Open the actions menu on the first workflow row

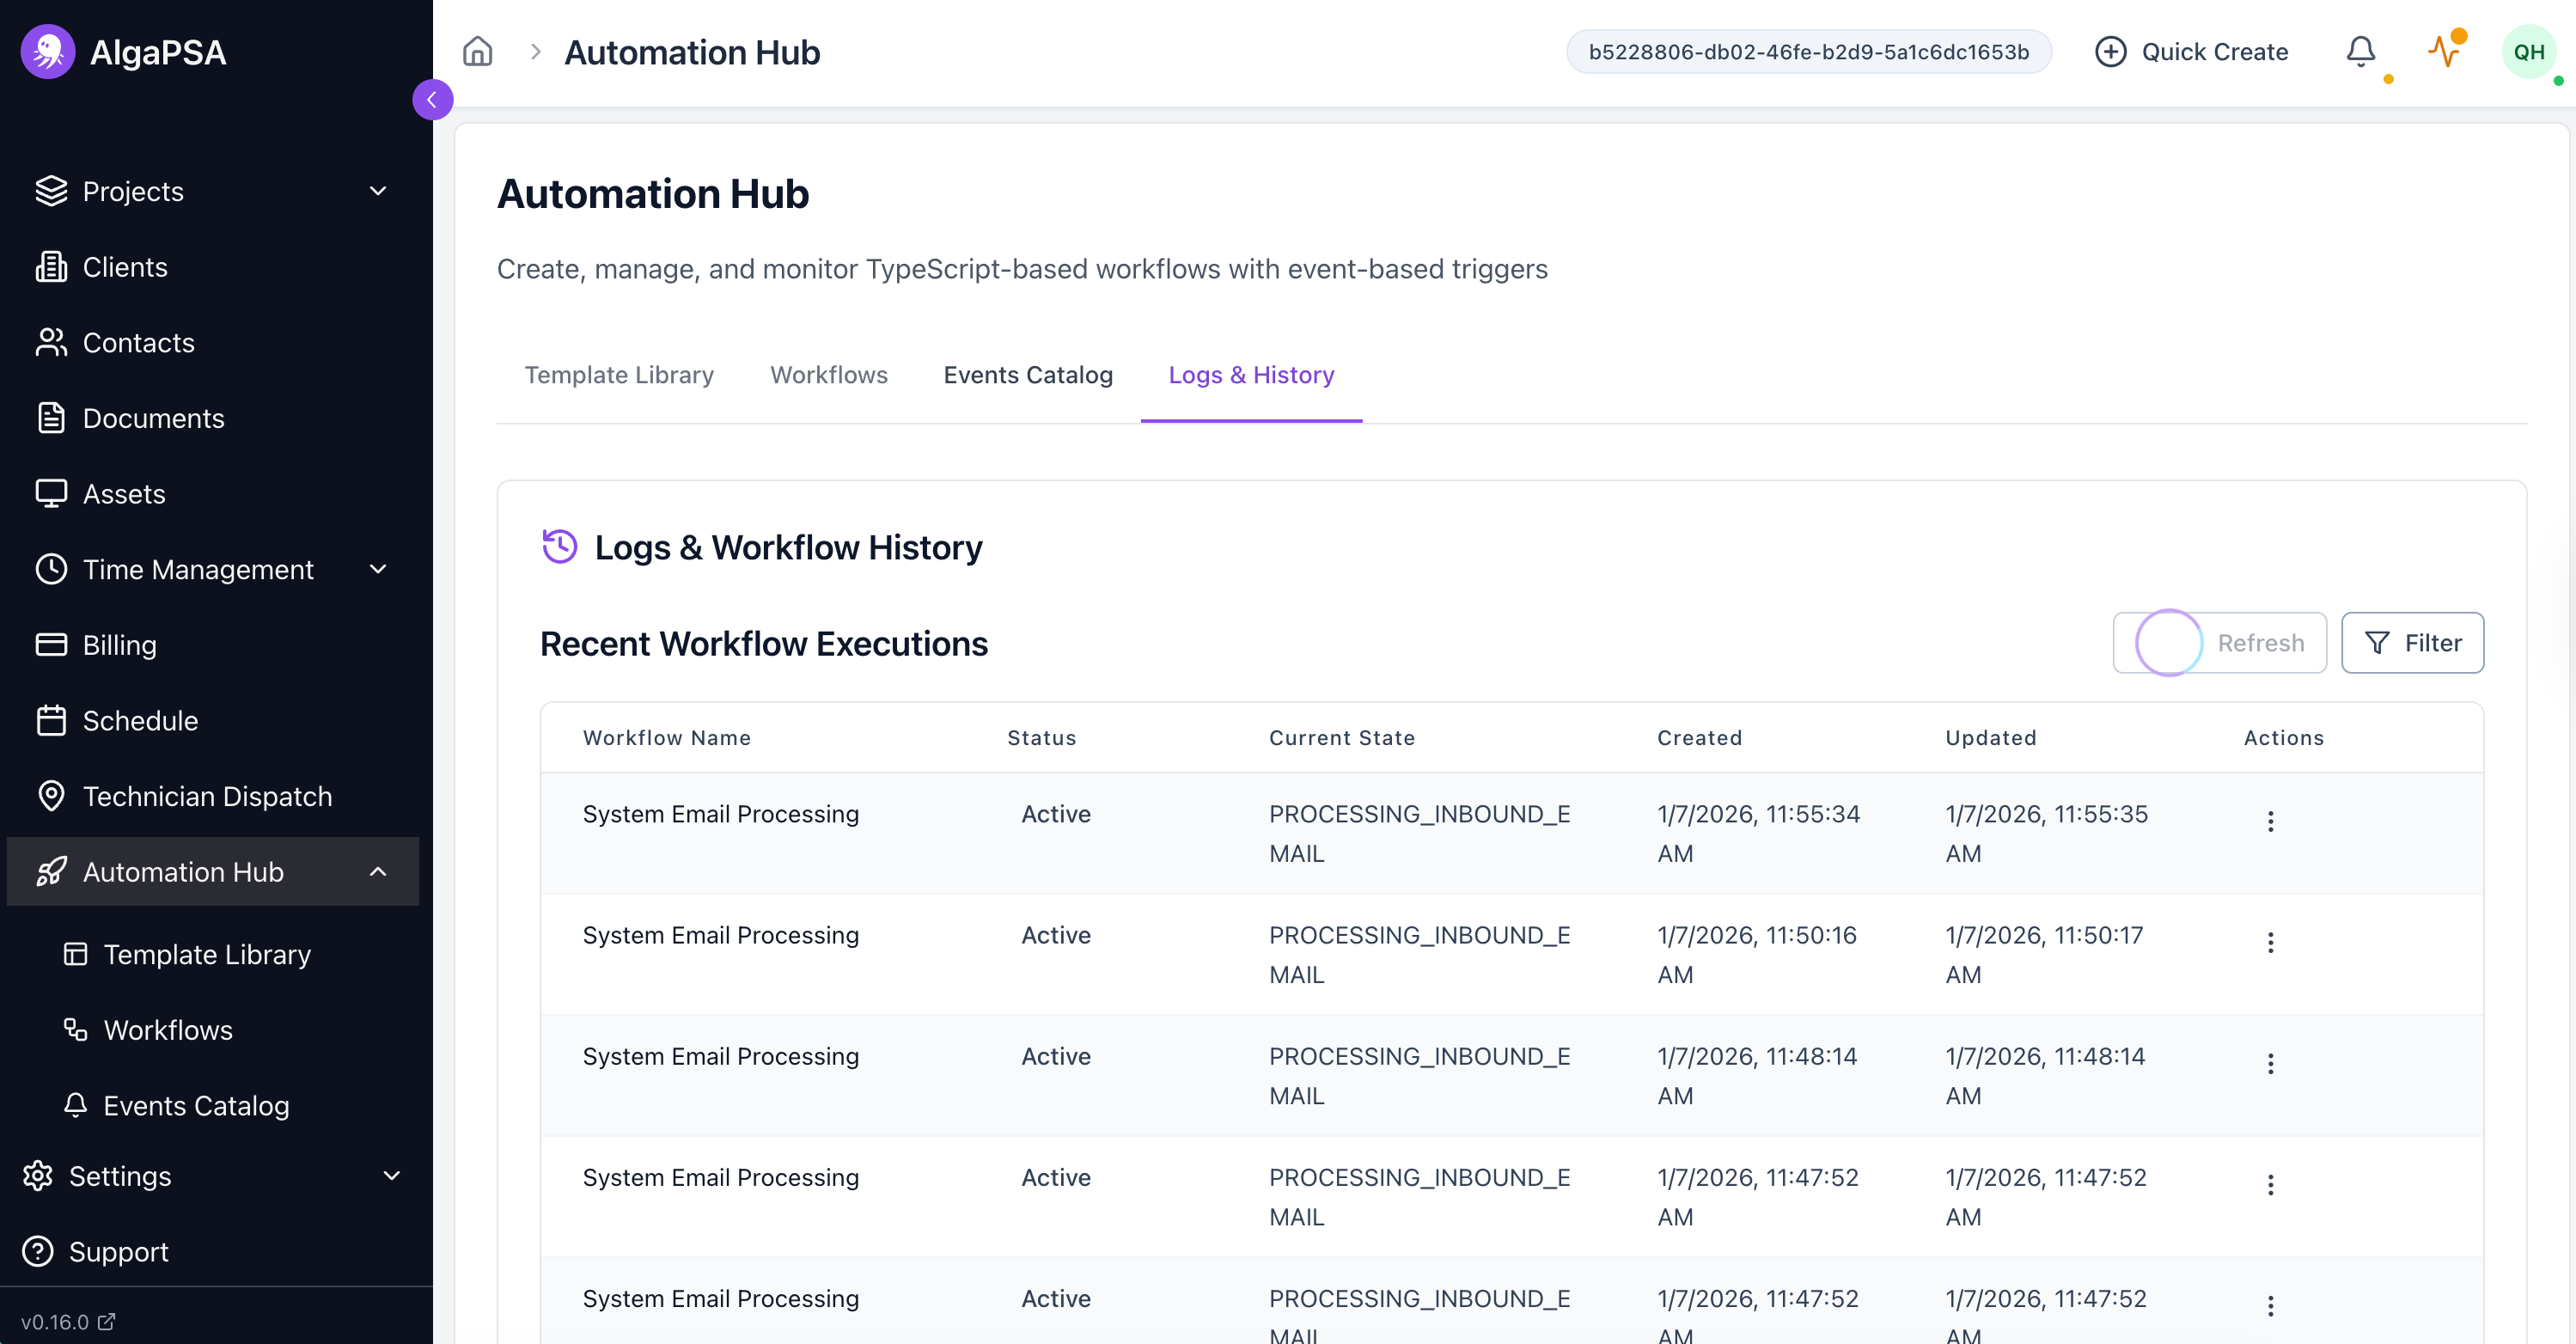pyautogui.click(x=2270, y=820)
